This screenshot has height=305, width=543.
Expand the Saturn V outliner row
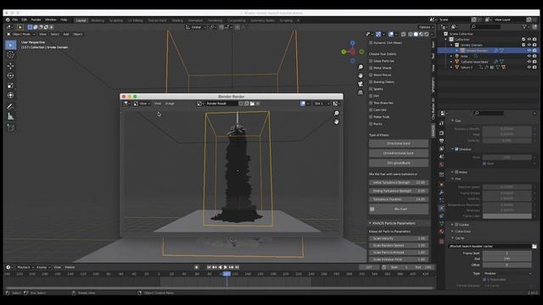tap(451, 67)
